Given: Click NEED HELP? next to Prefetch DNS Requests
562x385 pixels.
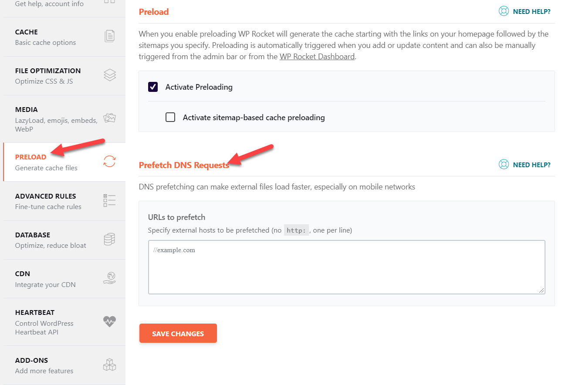Looking at the screenshot, I should (532, 165).
